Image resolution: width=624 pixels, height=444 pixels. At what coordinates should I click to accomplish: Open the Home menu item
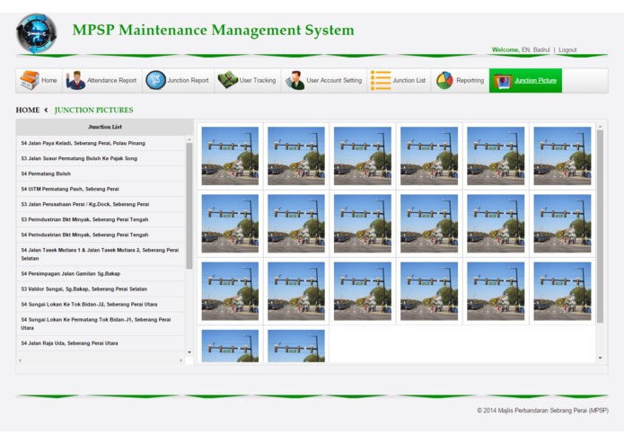(39, 80)
